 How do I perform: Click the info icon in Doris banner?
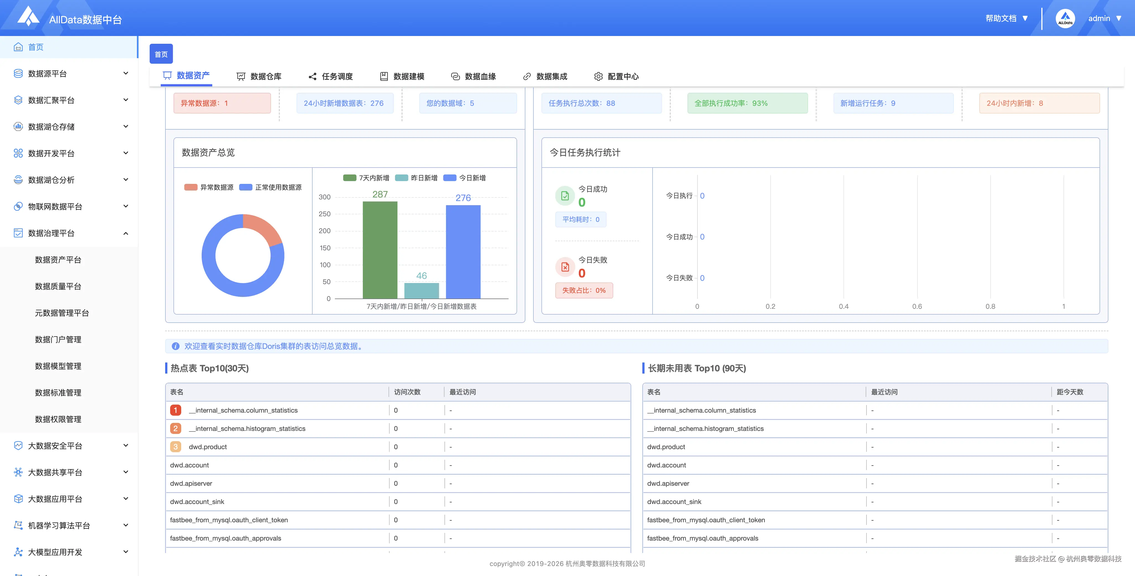[175, 346]
